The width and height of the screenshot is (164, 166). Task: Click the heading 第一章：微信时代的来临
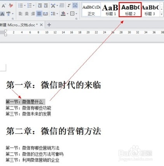[53, 85]
